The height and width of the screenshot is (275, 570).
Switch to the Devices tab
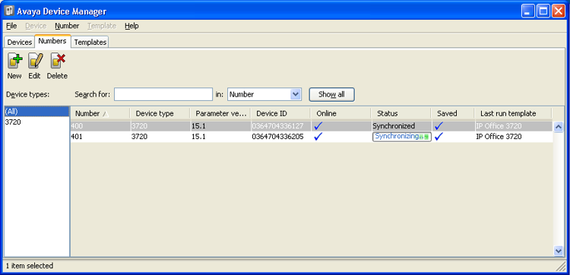[20, 42]
